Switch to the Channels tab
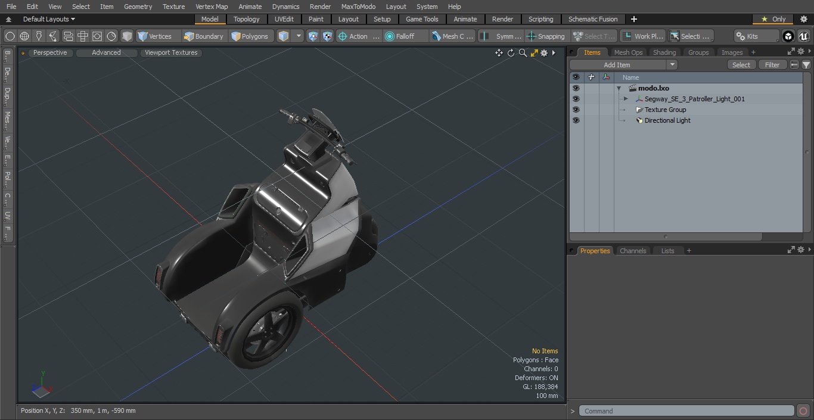This screenshot has height=420, width=814. [x=633, y=251]
